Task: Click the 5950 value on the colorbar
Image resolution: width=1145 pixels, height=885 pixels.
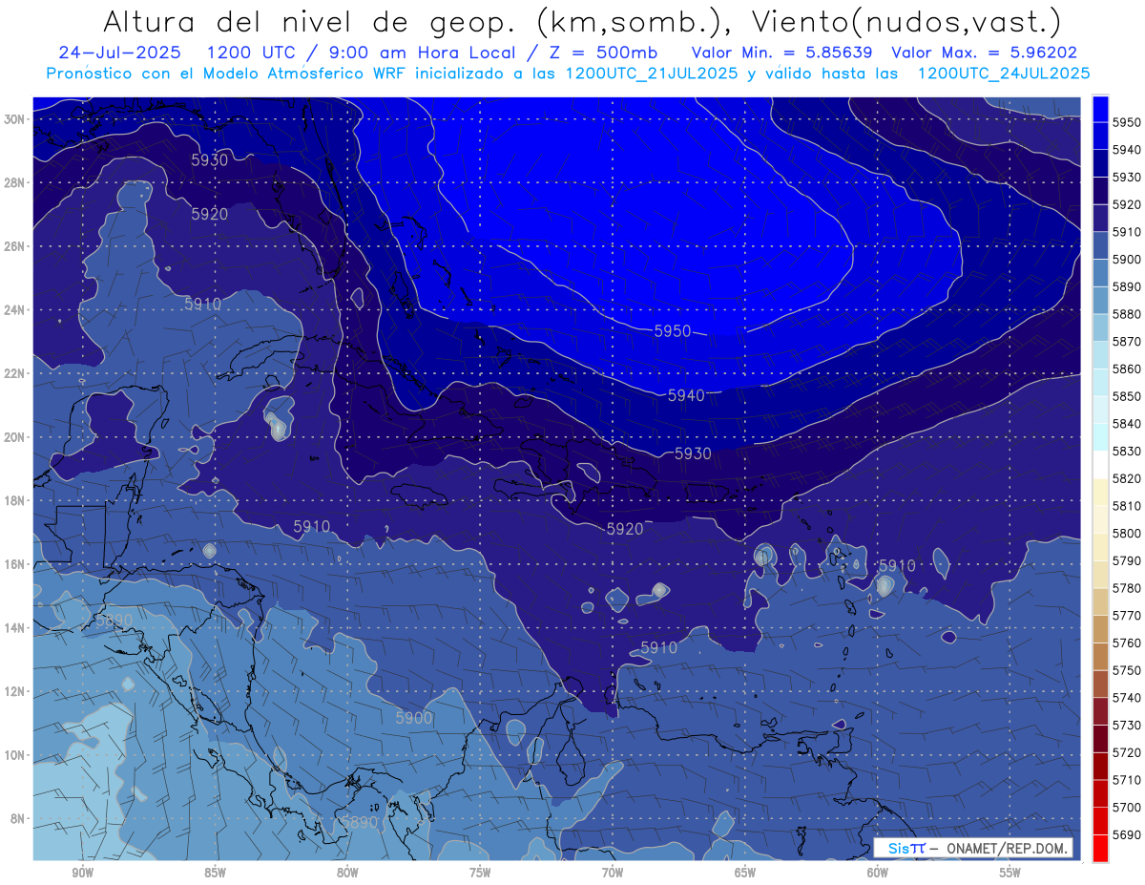Action: [1127, 122]
